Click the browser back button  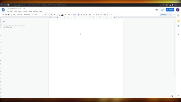[x=2, y=5]
